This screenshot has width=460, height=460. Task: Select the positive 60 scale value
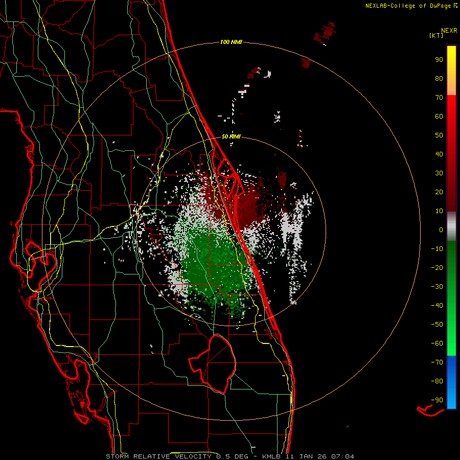(439, 116)
